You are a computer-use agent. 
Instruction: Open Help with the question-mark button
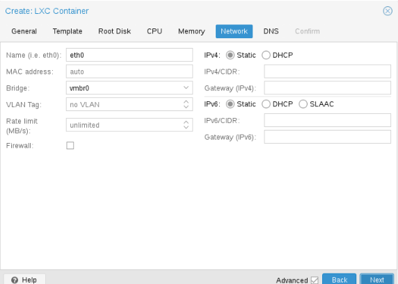24,279
